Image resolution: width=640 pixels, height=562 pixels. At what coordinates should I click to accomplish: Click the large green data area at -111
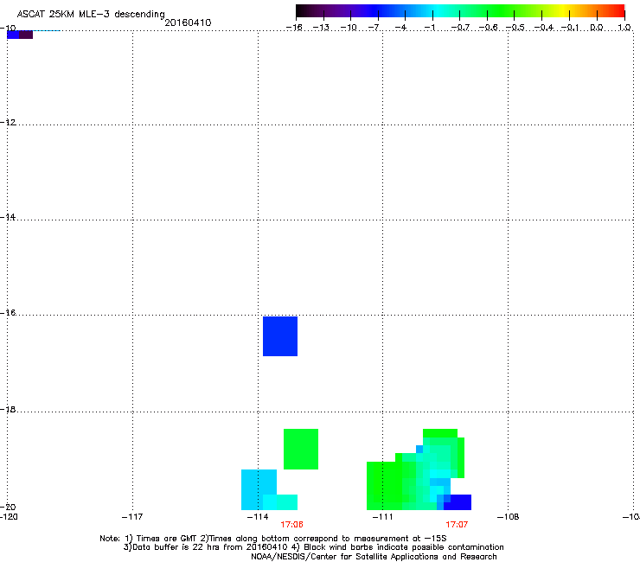coord(385,486)
